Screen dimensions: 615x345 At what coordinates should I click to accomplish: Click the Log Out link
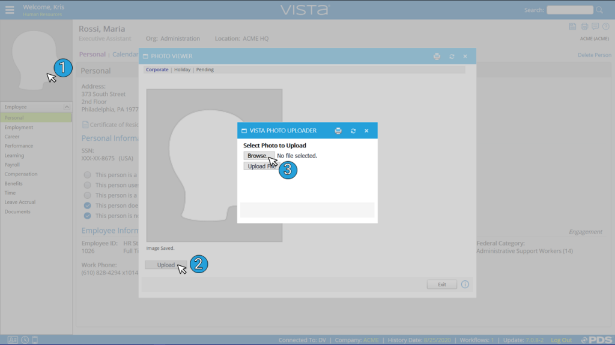click(x=562, y=340)
